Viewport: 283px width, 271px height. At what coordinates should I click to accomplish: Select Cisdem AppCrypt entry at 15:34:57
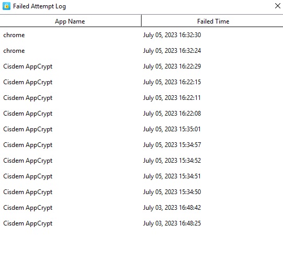pos(141,145)
